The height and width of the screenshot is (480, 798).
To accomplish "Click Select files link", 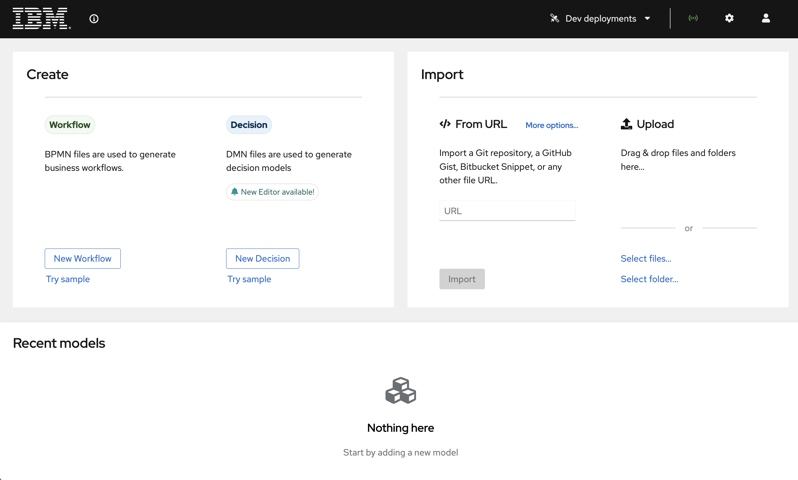I will (x=646, y=258).
